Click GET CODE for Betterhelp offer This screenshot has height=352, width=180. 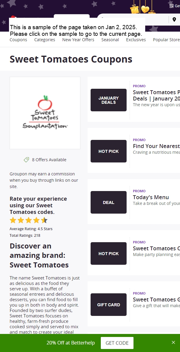[117, 343]
